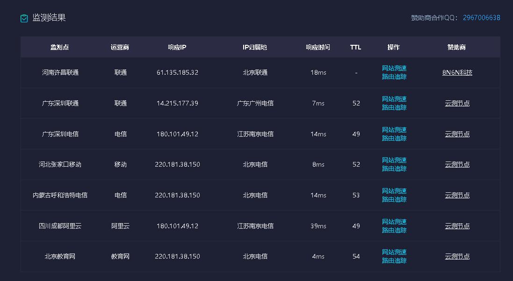Image resolution: width=513 pixels, height=281 pixels.
Task: Click the sponsor QQ number 2967006638
Action: click(481, 18)
